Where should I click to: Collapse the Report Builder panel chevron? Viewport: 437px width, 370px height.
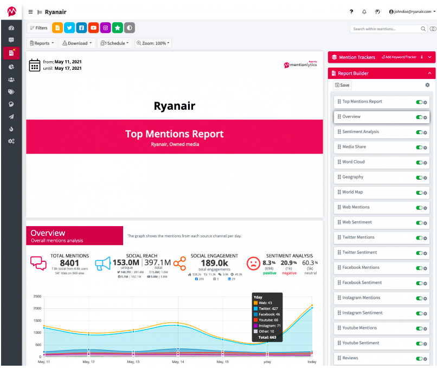[430, 73]
